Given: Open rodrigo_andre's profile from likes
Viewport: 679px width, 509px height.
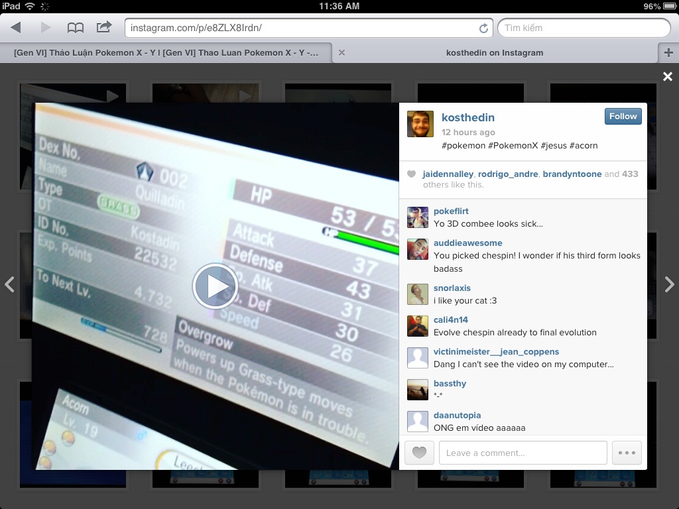Looking at the screenshot, I should 508,174.
